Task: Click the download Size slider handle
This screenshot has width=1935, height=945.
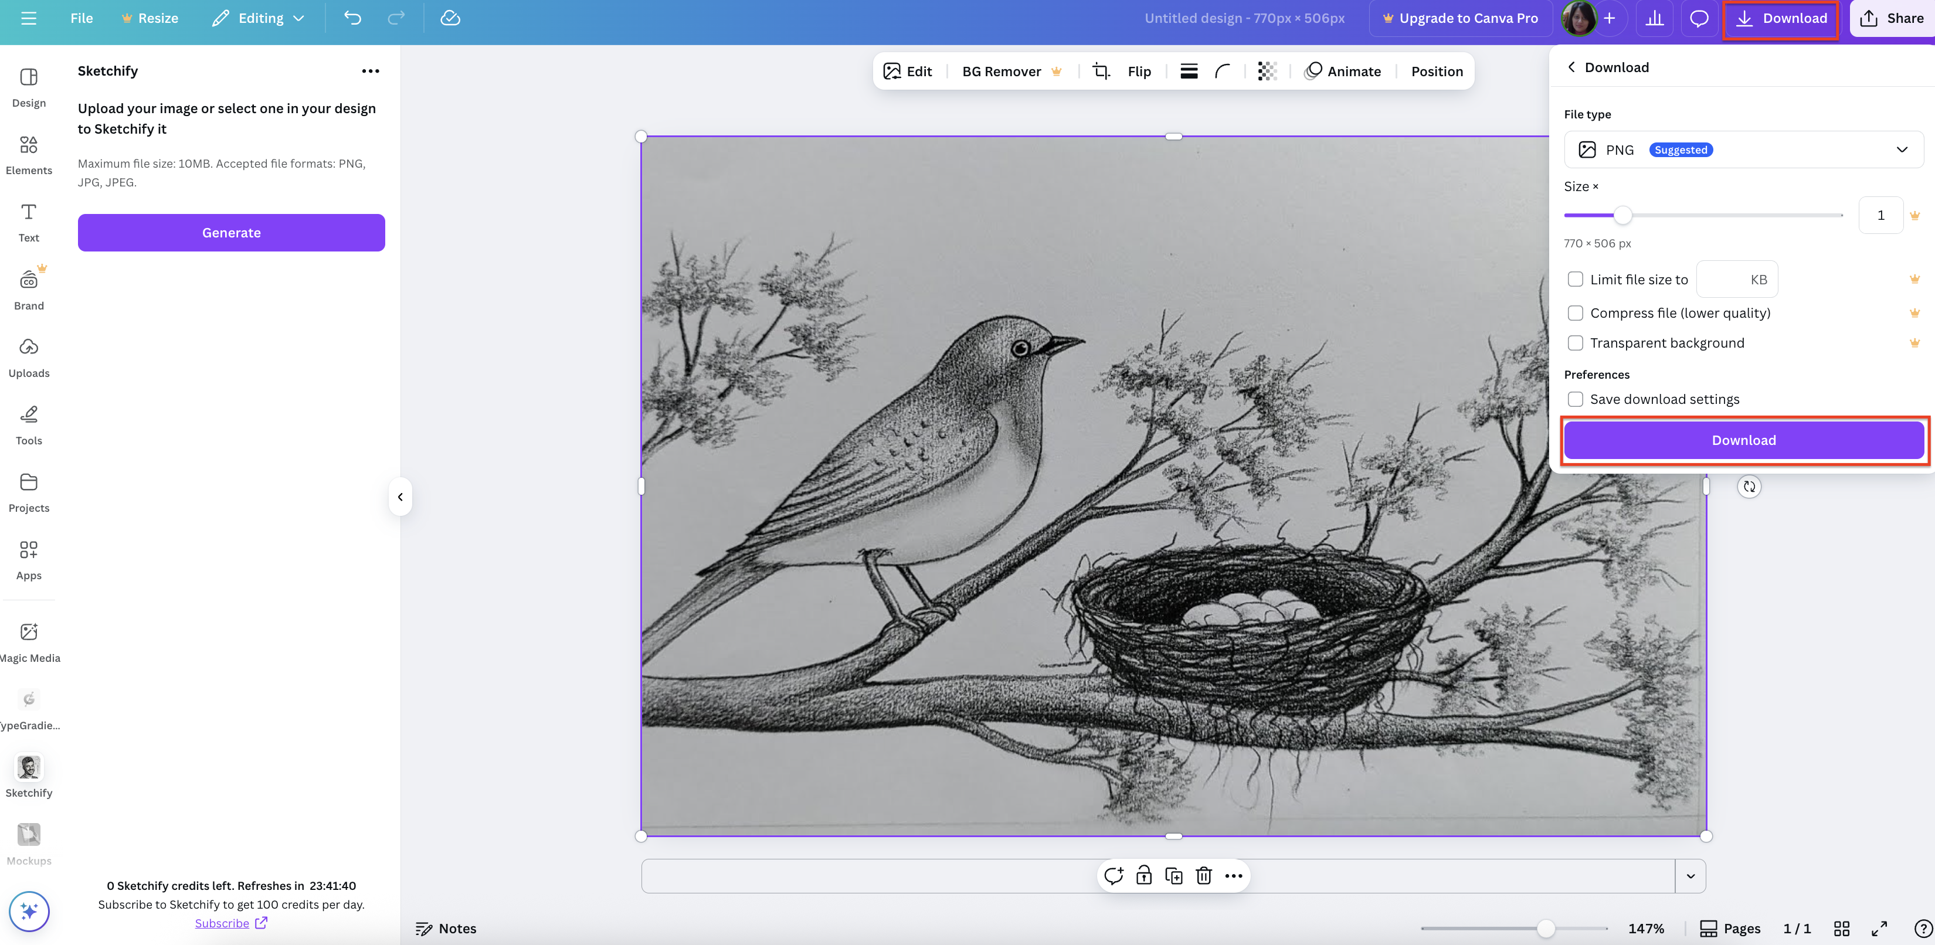Action: (x=1622, y=216)
